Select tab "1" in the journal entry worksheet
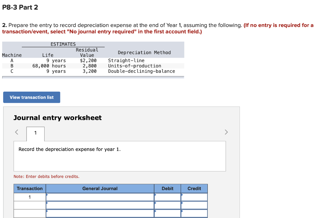The height and width of the screenshot is (218, 319). click(35, 134)
